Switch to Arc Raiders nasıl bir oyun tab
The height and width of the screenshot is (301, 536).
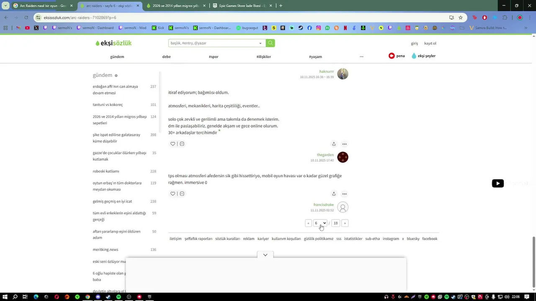click(x=43, y=6)
